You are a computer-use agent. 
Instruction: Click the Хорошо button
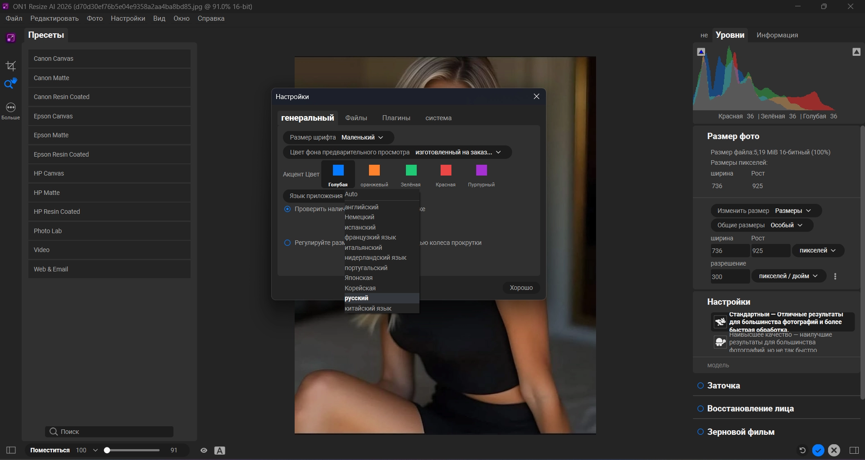point(521,288)
